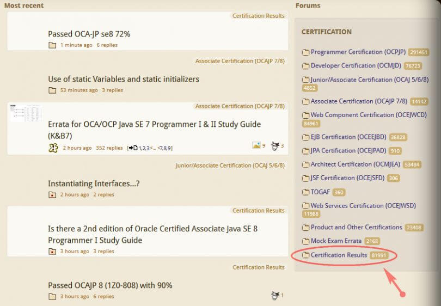Screen dimensions: 441x306
Task: Open Certification Results forum in the sidebar
Action: [x=338, y=255]
